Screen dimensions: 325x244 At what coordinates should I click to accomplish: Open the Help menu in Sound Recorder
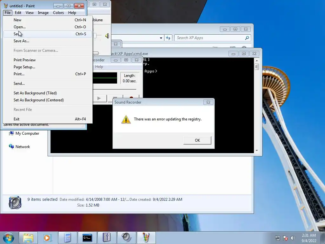[99, 67]
